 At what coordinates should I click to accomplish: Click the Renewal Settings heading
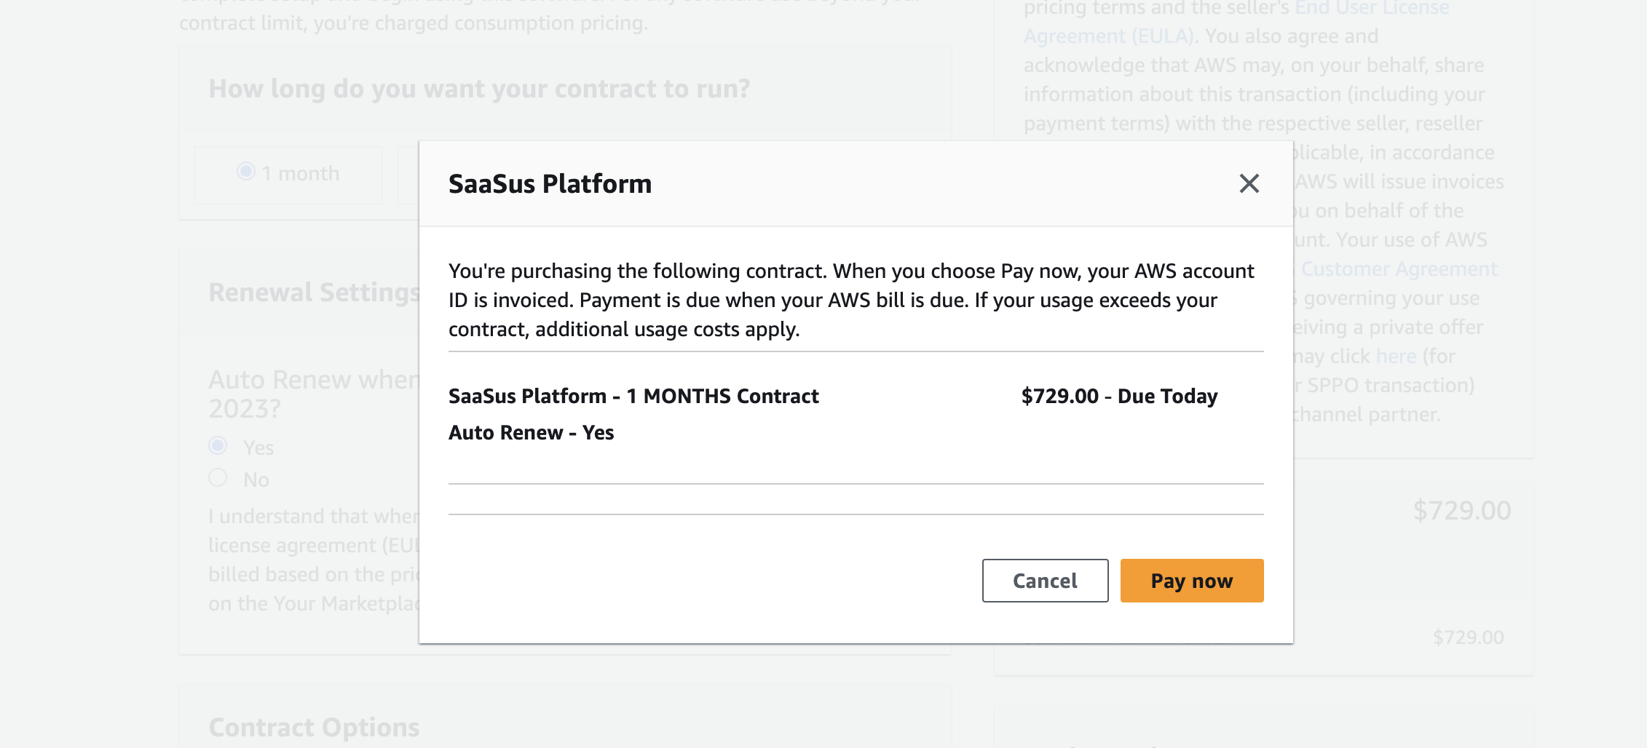pos(314,293)
